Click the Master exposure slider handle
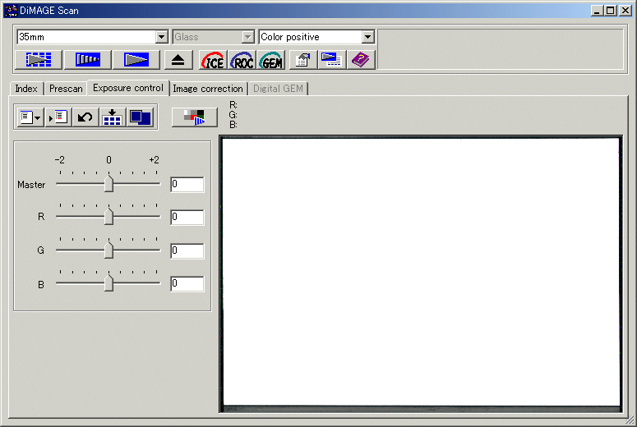The width and height of the screenshot is (637, 427). [108, 184]
